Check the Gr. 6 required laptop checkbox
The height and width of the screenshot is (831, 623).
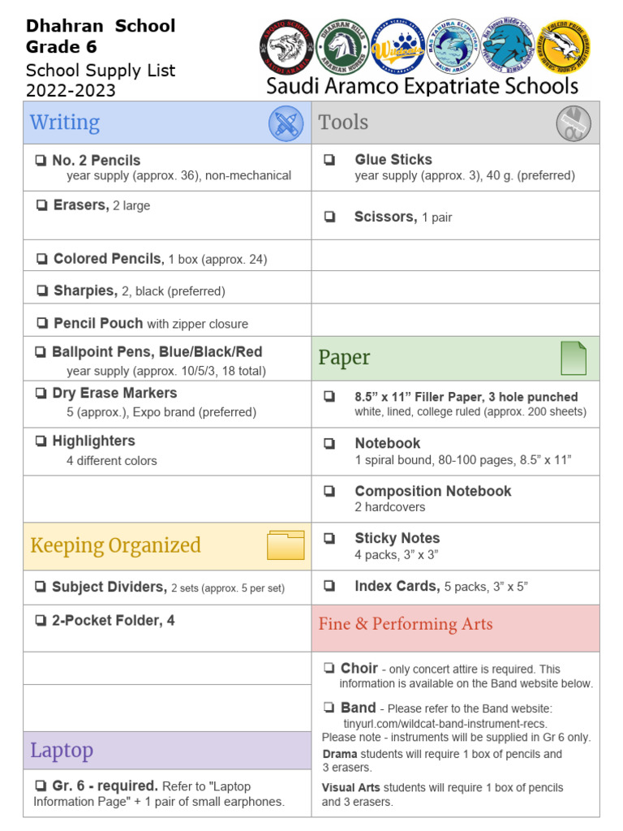[x=41, y=786]
